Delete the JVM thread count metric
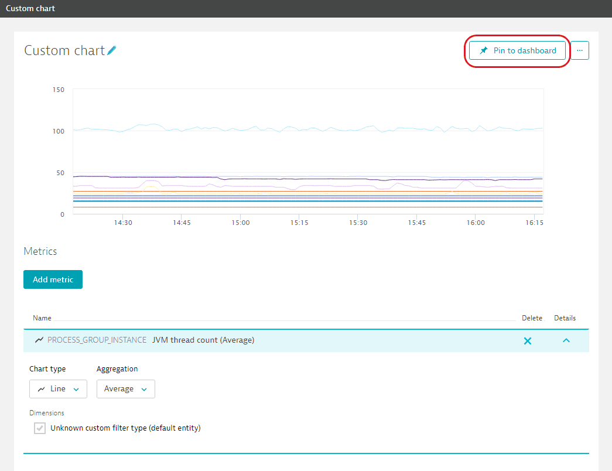The height and width of the screenshot is (471, 612). pos(528,341)
